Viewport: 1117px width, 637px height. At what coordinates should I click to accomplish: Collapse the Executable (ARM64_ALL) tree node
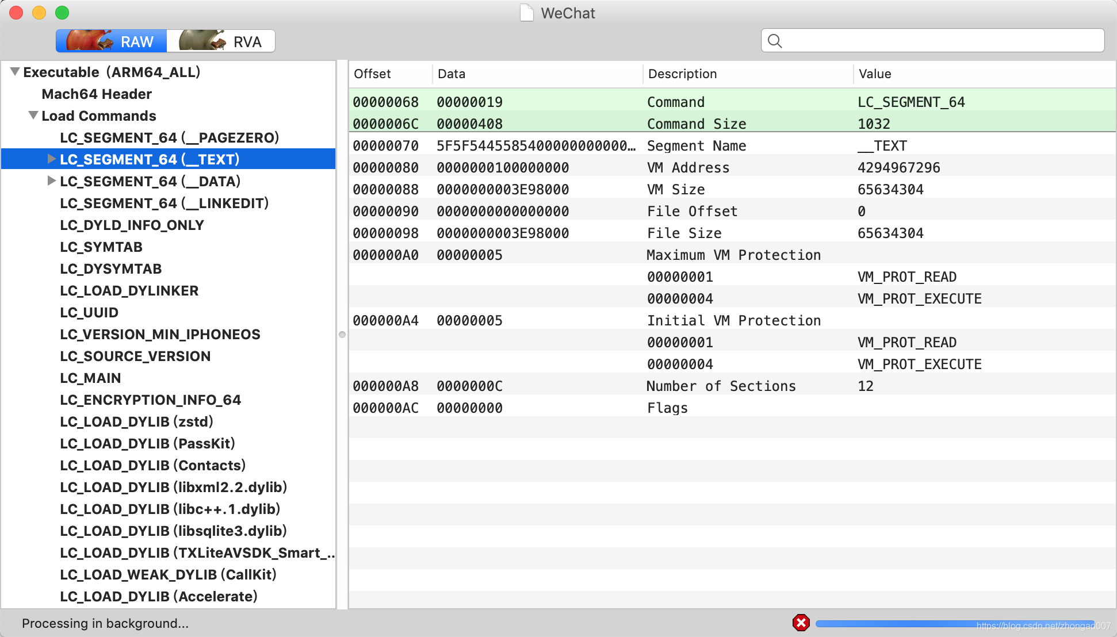tap(15, 72)
